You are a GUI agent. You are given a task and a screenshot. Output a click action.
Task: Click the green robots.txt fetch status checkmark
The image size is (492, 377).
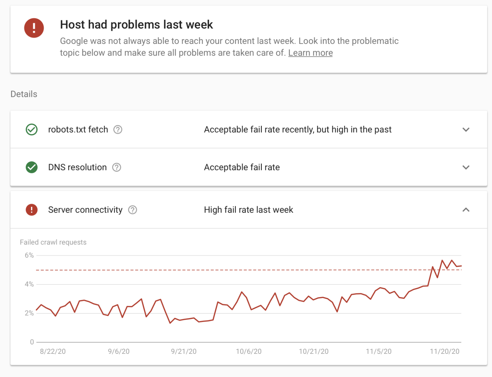point(31,129)
